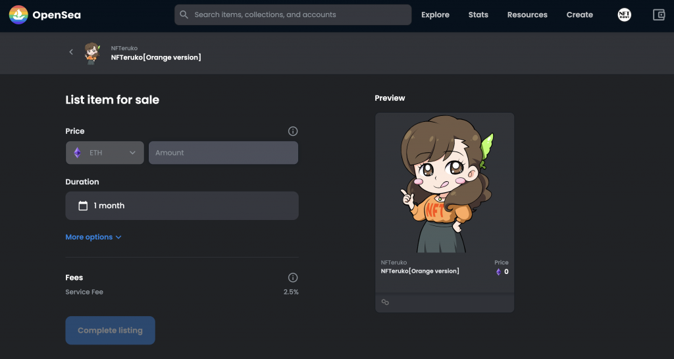
Task: Click the Fees info icon
Action: pos(293,277)
